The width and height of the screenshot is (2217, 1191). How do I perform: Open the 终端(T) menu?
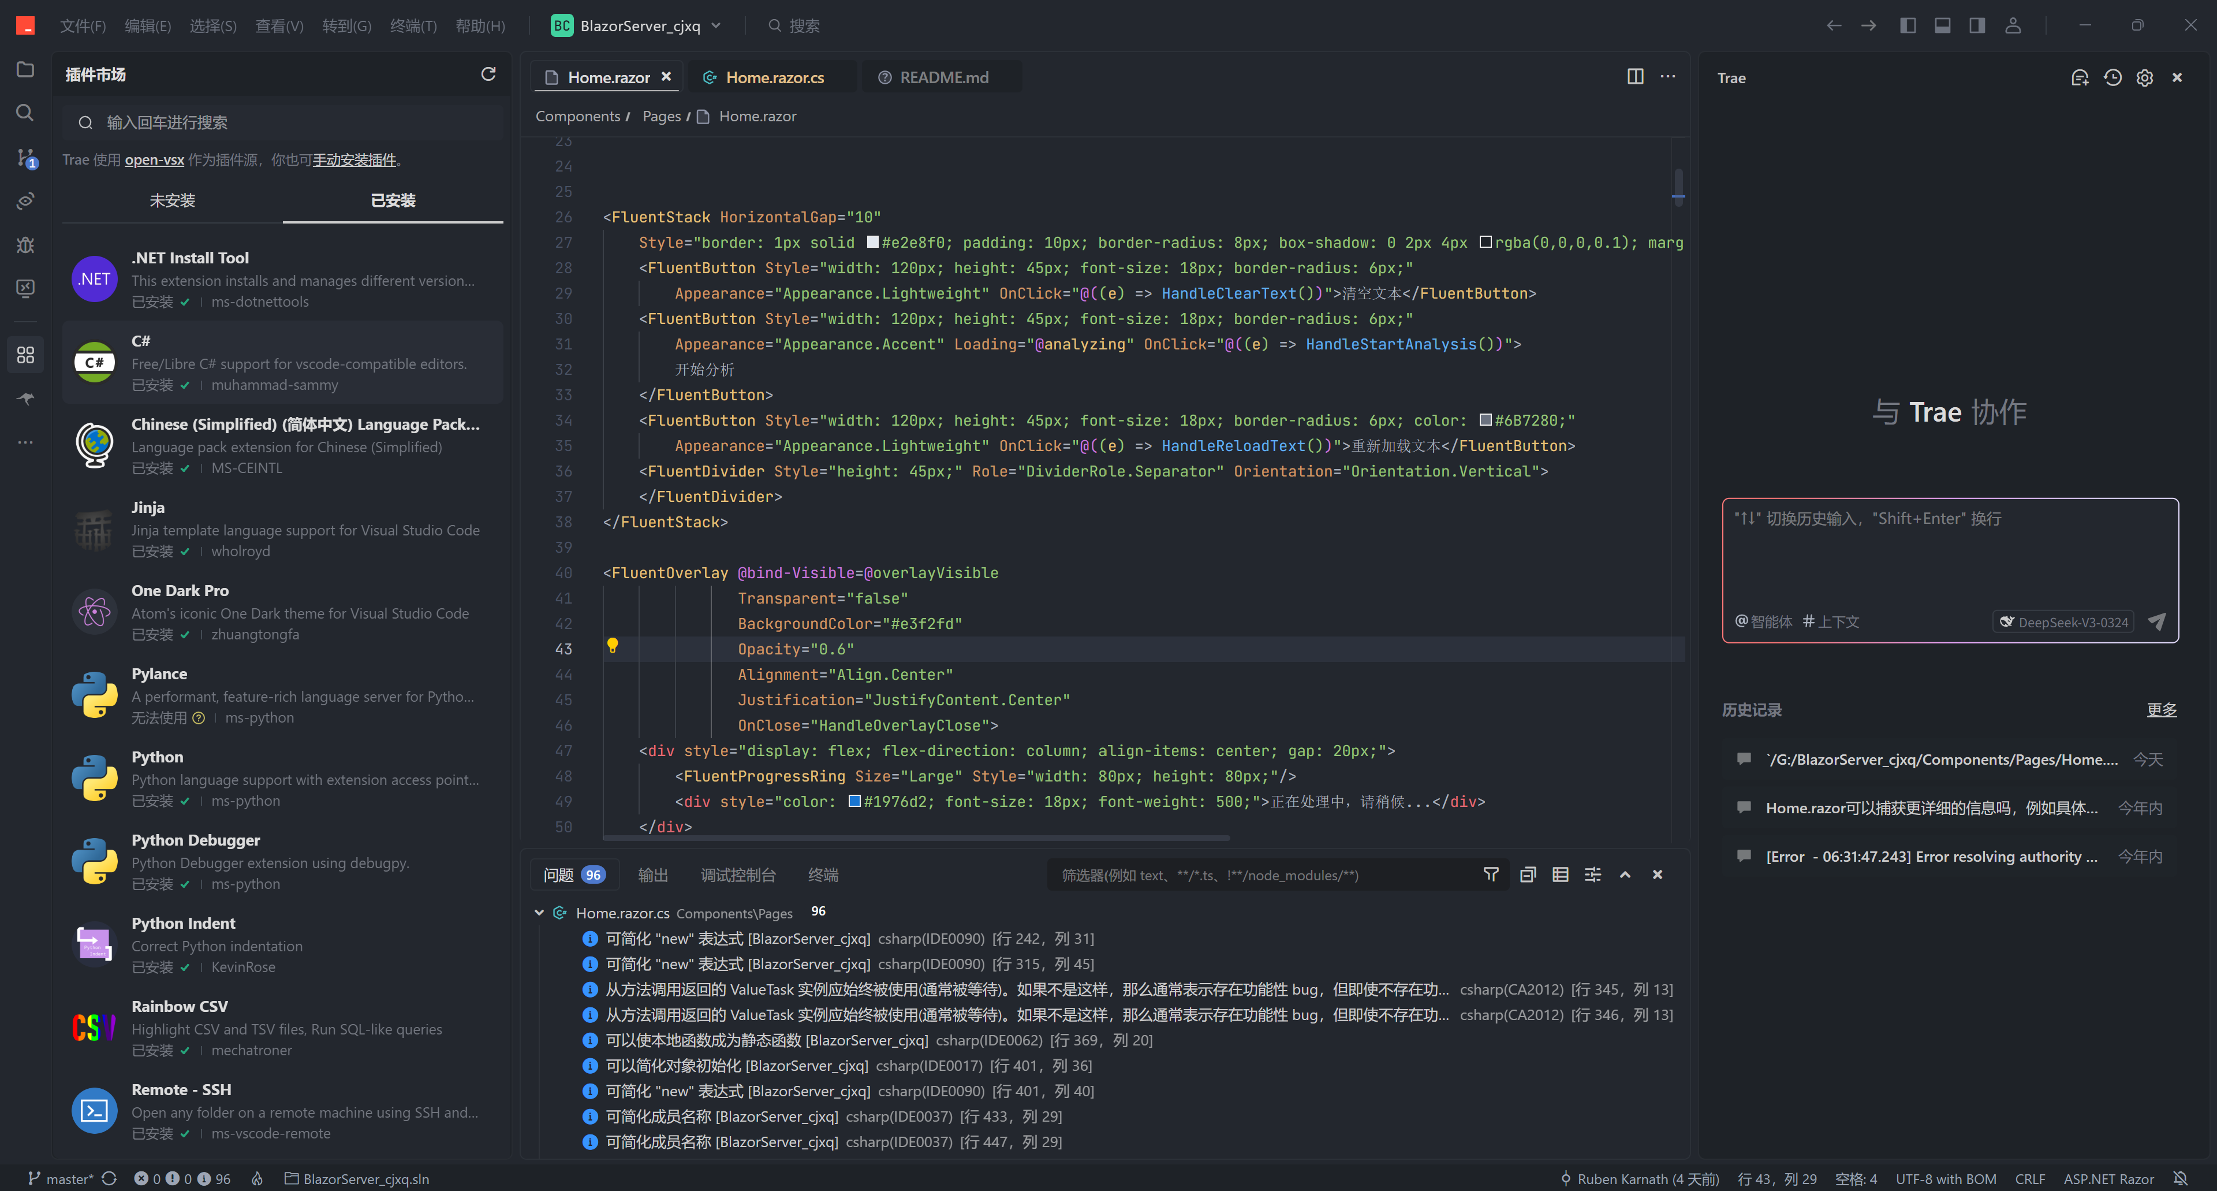[413, 26]
